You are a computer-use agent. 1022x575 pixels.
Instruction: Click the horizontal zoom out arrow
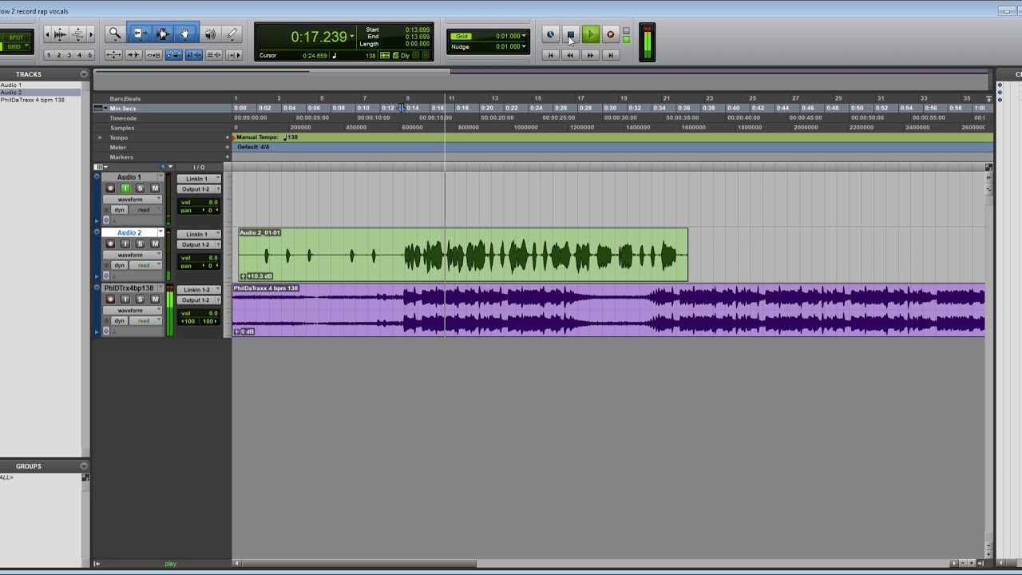click(47, 34)
